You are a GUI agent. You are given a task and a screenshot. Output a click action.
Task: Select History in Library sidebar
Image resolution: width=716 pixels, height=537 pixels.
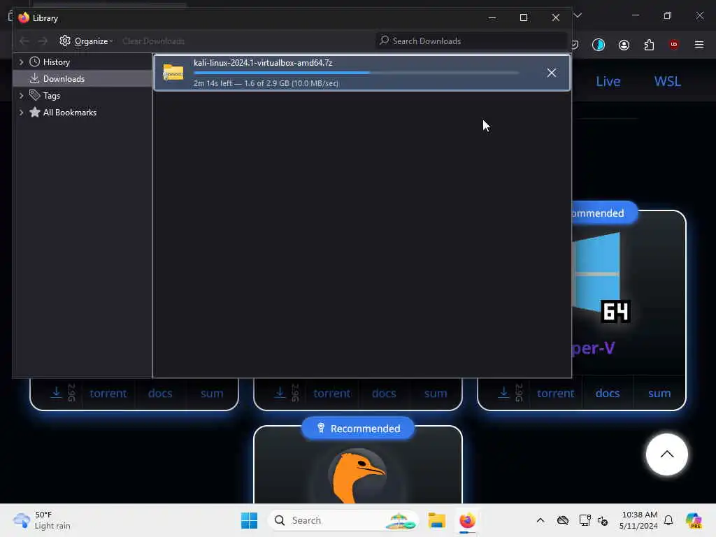click(x=56, y=62)
